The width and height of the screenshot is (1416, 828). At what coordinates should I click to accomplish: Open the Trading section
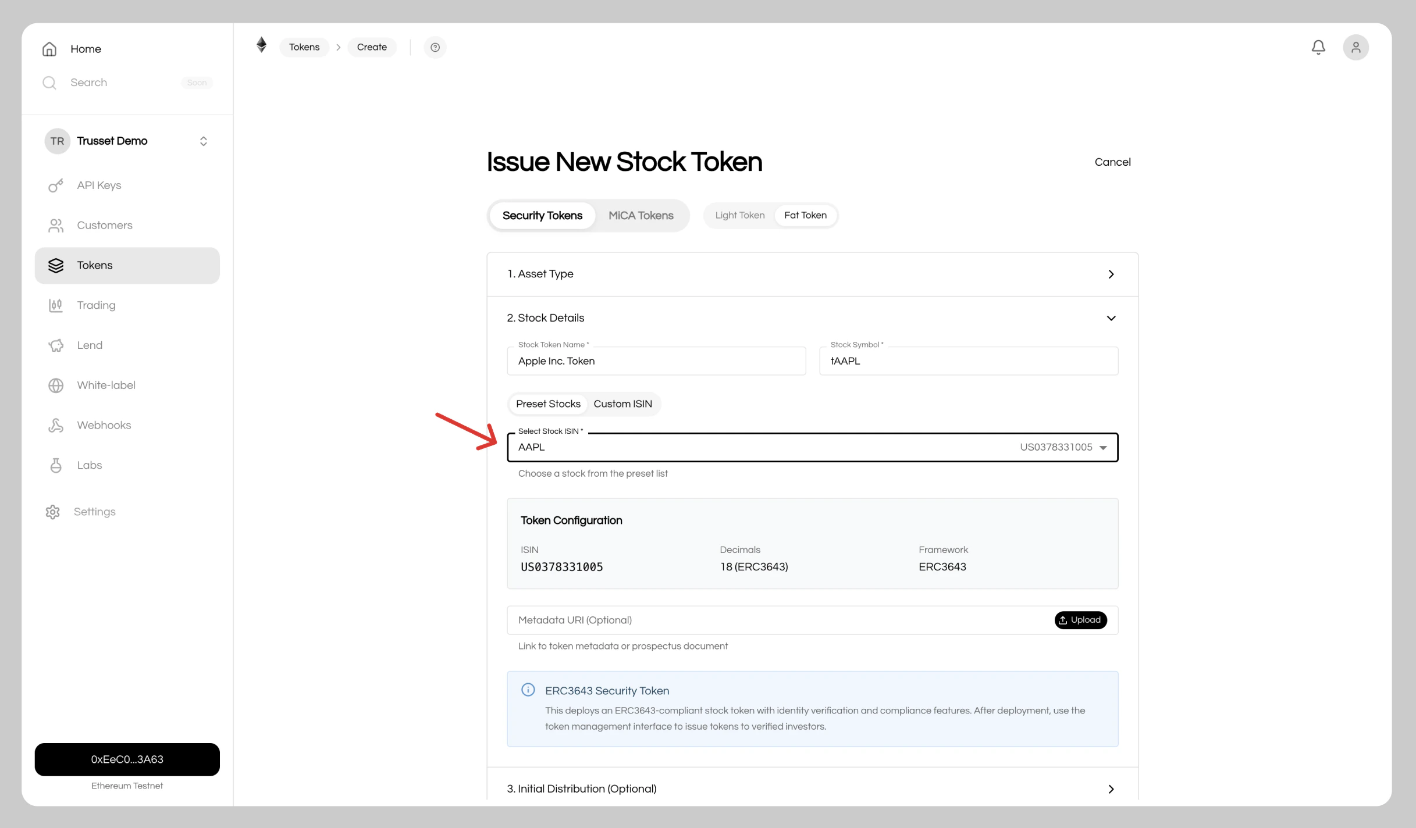[96, 305]
